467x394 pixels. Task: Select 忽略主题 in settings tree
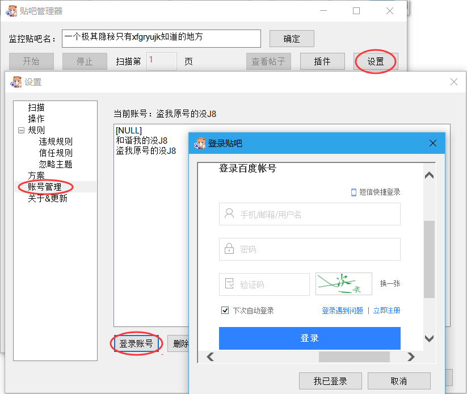click(x=56, y=164)
